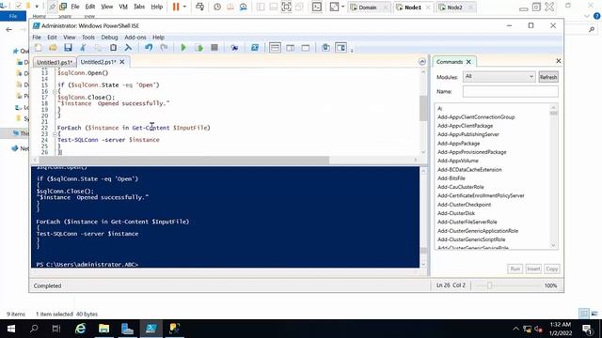Image resolution: width=602 pixels, height=338 pixels.
Task: Undo last edit with the blue arrow
Action: (x=149, y=48)
